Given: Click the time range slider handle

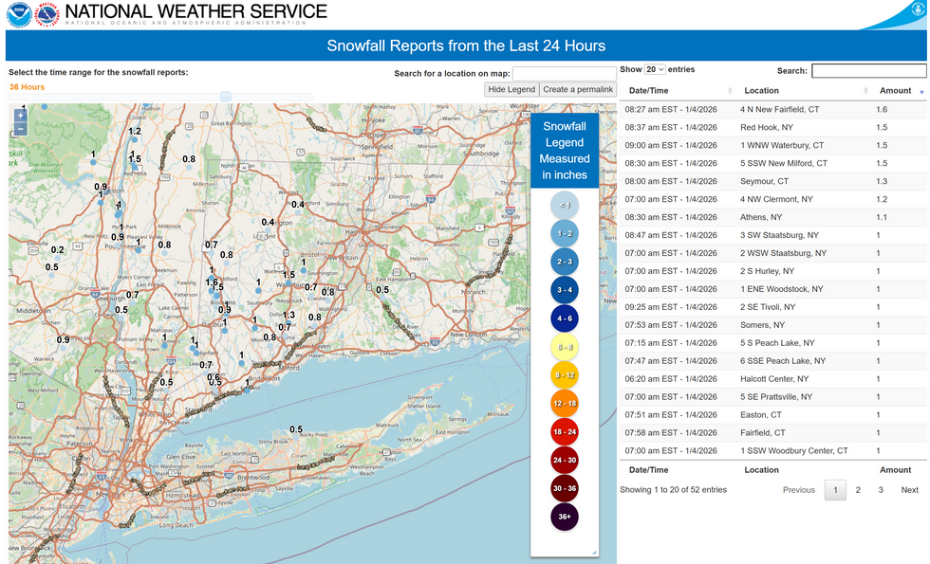Looking at the screenshot, I should point(226,97).
